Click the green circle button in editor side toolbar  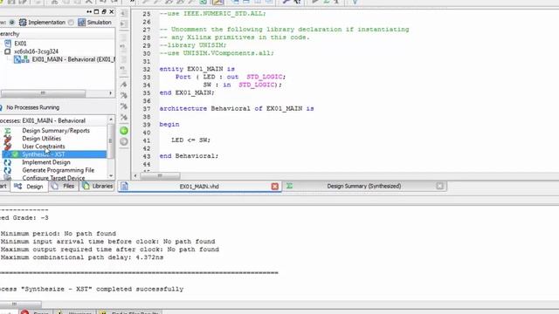click(124, 131)
